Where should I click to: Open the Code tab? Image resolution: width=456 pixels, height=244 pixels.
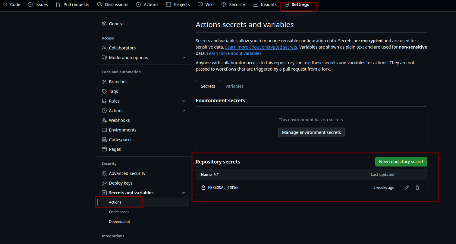tap(11, 5)
